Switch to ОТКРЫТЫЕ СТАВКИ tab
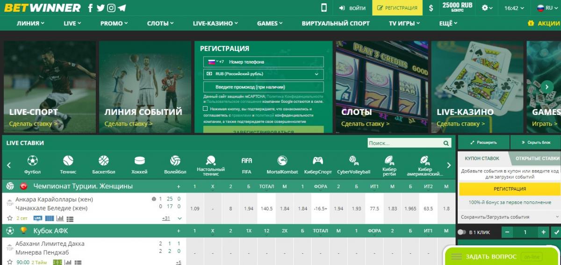The width and height of the screenshot is (561, 265). [537, 158]
